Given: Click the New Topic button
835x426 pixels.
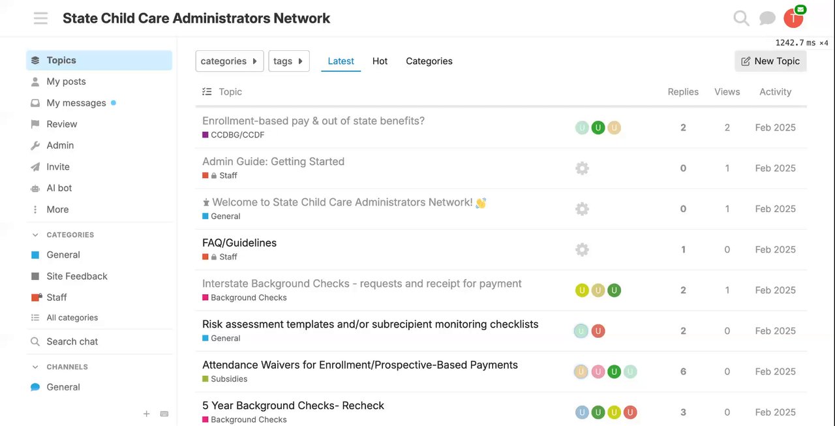Looking at the screenshot, I should point(770,61).
